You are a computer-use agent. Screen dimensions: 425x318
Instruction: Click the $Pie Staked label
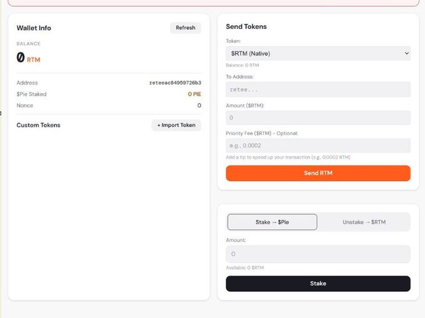31,94
